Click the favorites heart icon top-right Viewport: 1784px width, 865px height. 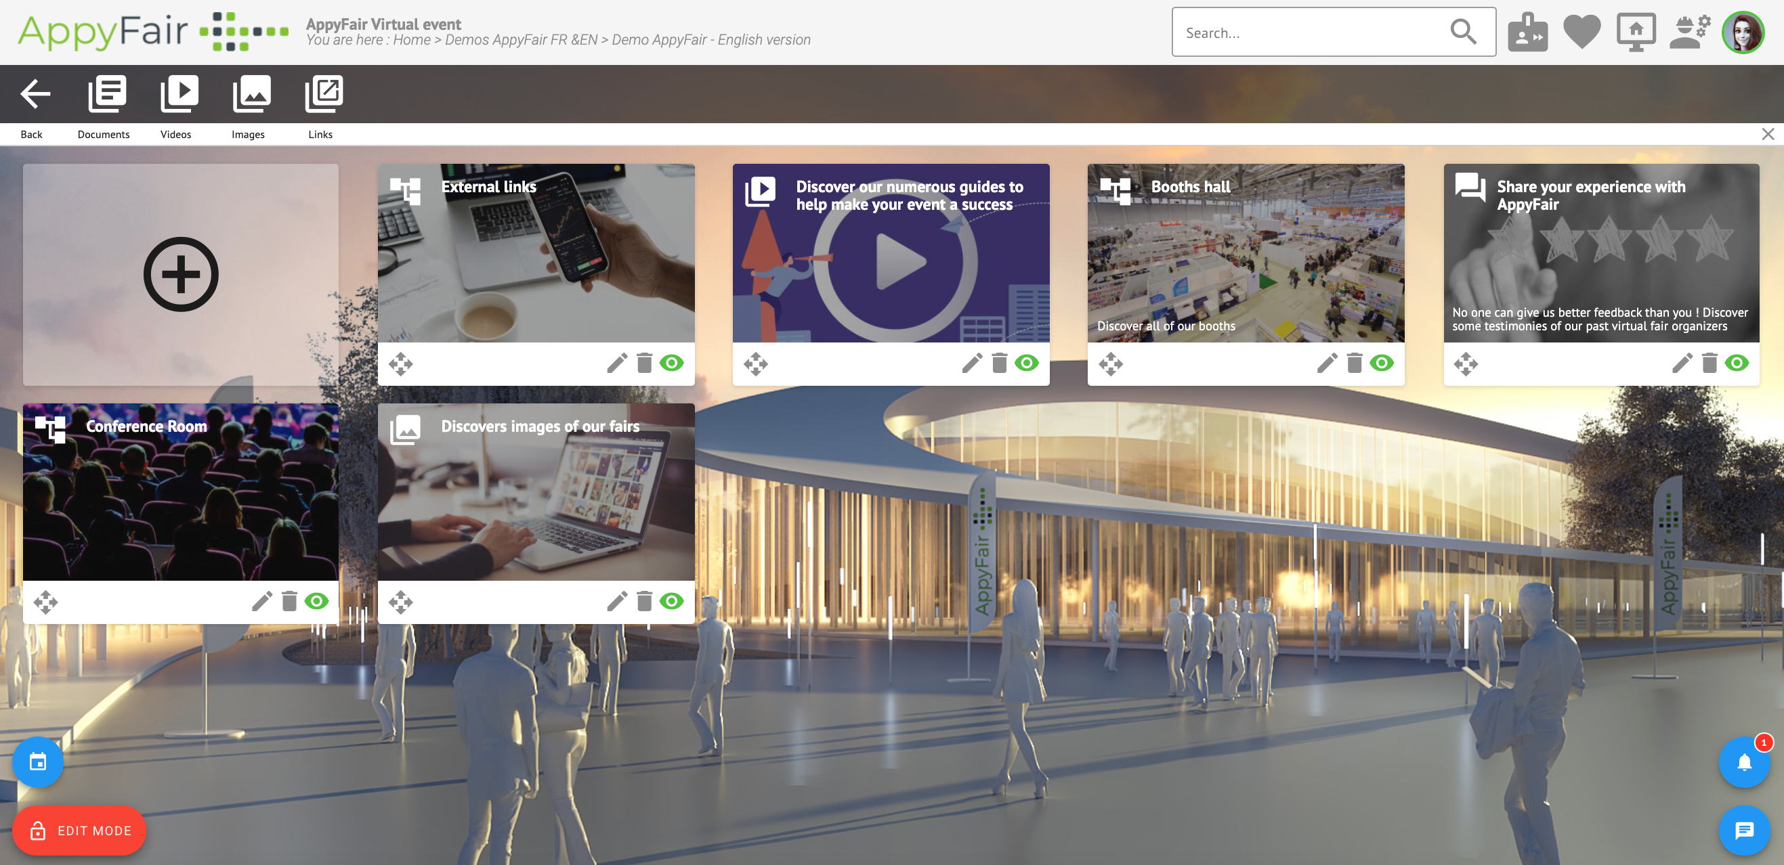point(1583,30)
